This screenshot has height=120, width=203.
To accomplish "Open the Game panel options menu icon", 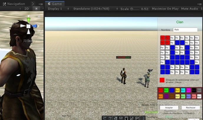I will pos(199,4).
